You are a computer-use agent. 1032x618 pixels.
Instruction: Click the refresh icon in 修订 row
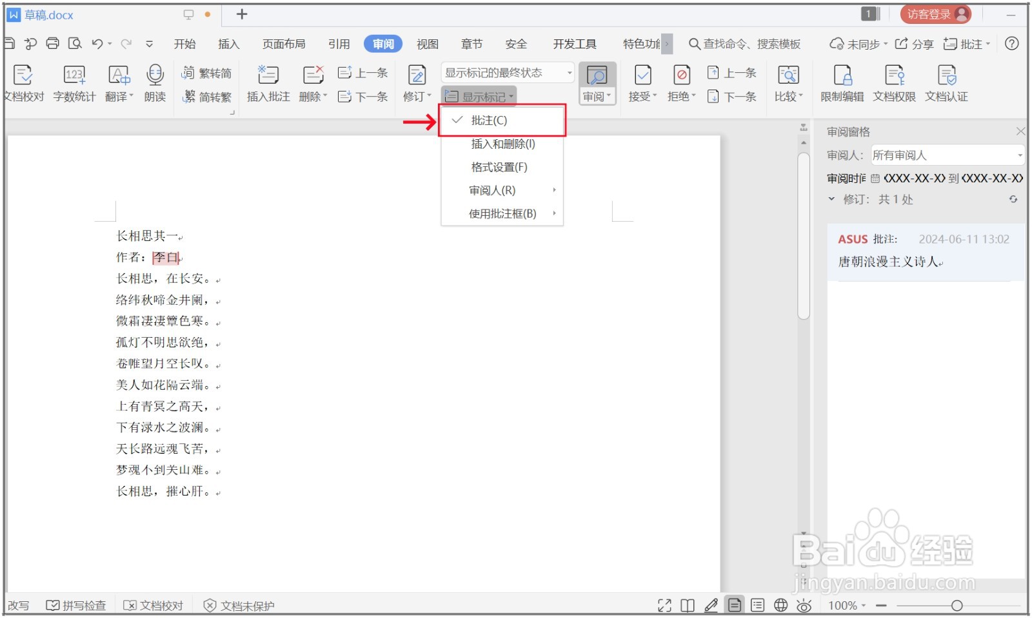coord(1013,199)
